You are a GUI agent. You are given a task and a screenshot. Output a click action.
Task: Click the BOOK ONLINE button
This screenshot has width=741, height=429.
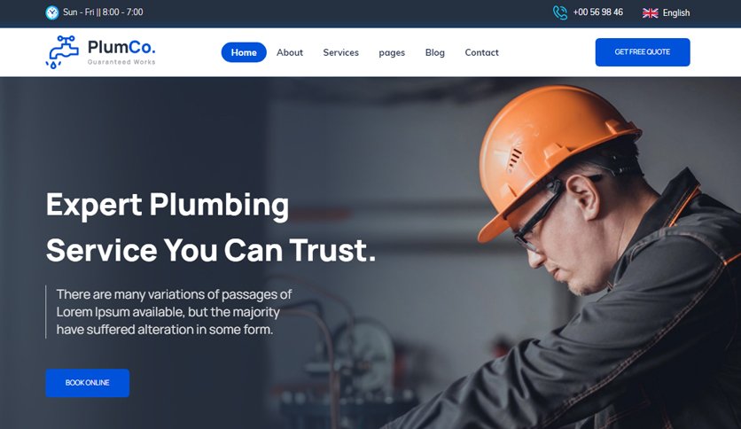point(88,383)
